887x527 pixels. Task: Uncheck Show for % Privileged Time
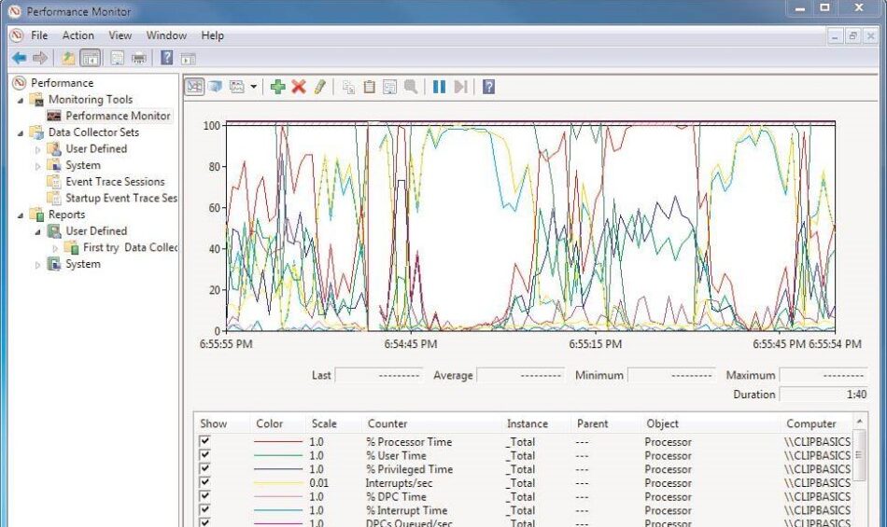click(x=204, y=468)
